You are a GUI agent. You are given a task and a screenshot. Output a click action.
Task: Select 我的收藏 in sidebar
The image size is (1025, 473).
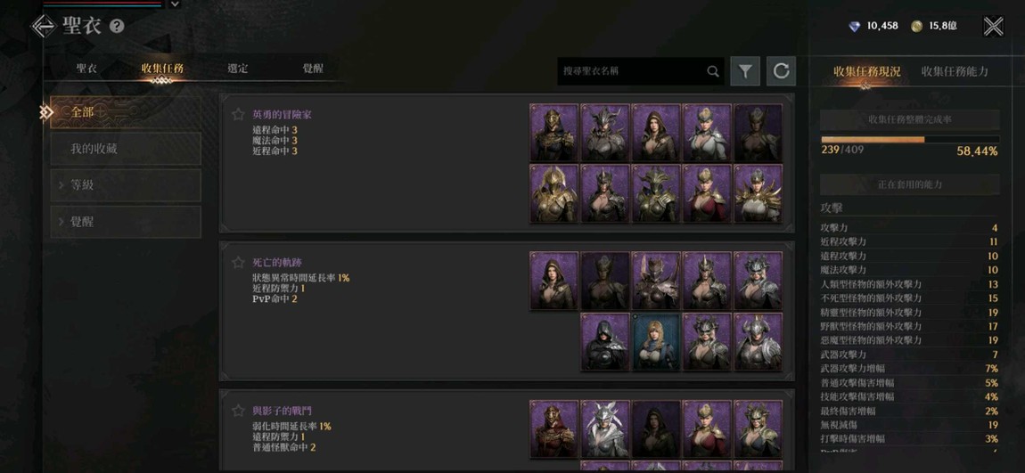(126, 149)
